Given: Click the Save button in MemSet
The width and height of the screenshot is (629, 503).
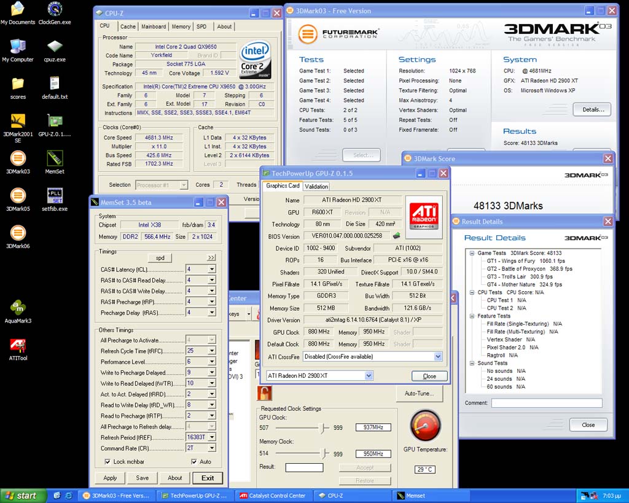Looking at the screenshot, I should coord(143,478).
